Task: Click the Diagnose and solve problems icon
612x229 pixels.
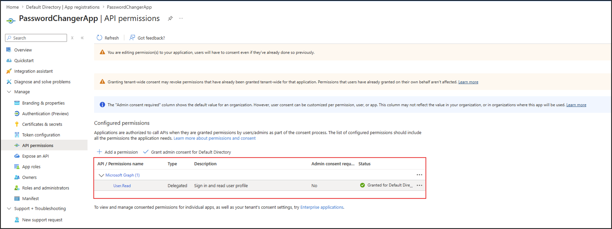Action: [9, 82]
